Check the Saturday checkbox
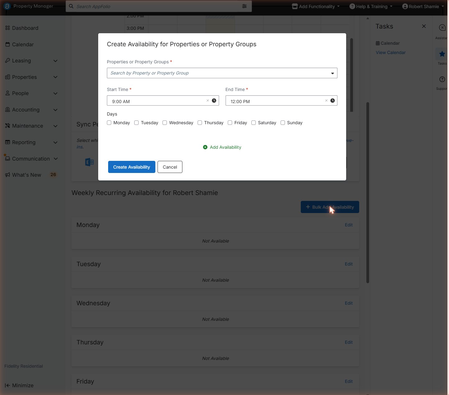 coord(254,123)
